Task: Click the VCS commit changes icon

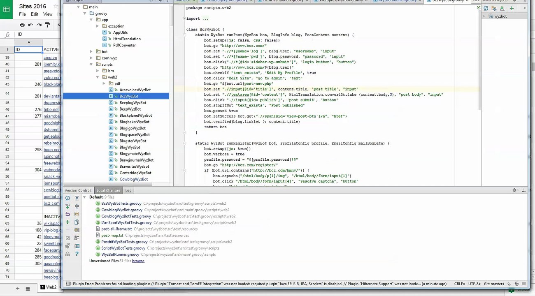Action: tap(67, 206)
